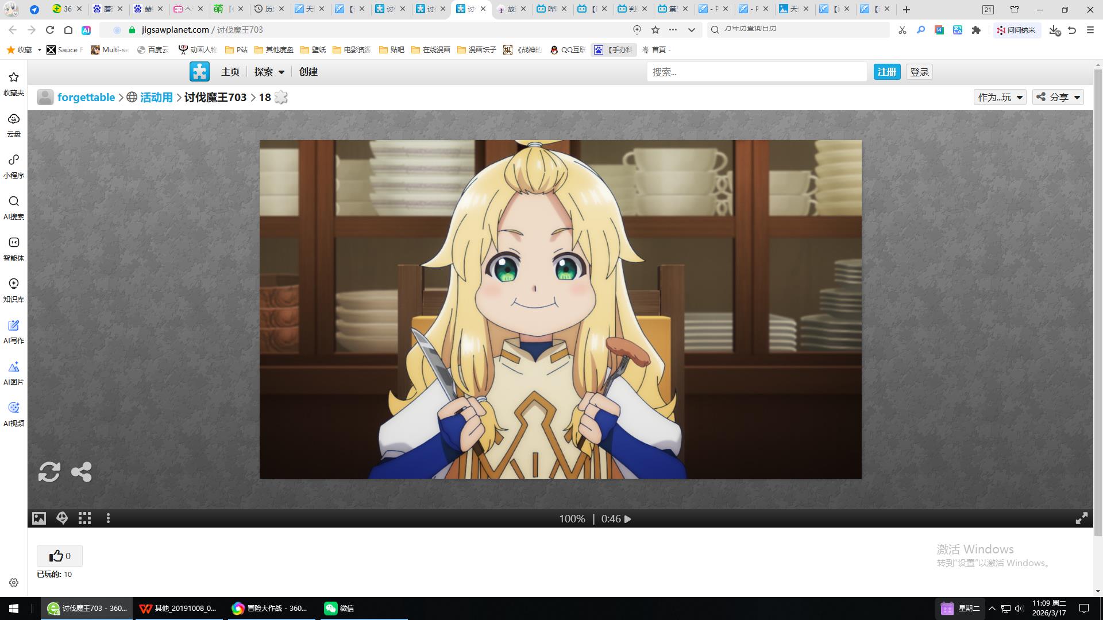Click the thumbs-up like button
The image size is (1103, 620).
[x=59, y=556]
